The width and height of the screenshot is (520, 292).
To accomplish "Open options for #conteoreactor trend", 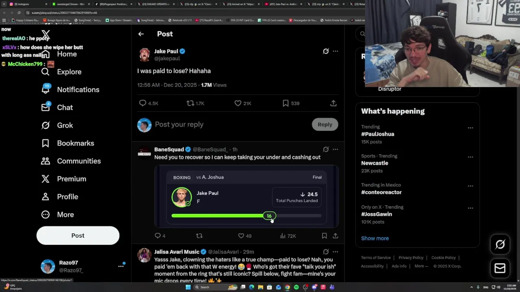I will coord(470,186).
